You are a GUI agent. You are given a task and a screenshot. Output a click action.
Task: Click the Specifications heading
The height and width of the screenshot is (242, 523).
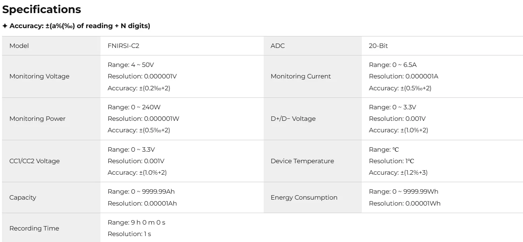coord(42,10)
